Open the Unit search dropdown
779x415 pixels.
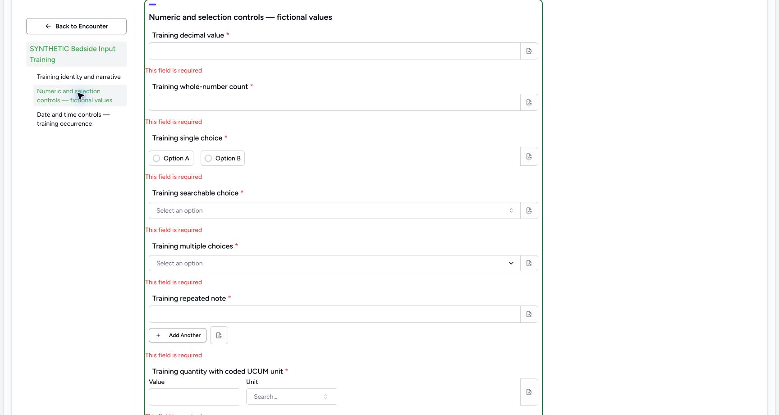point(291,397)
